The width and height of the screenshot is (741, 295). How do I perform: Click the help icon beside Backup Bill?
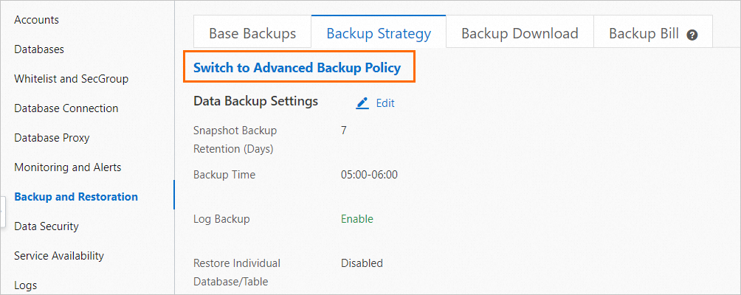click(692, 34)
